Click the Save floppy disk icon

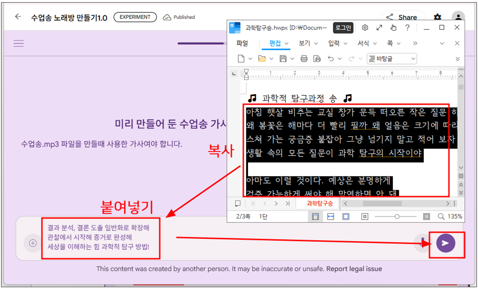click(x=283, y=58)
